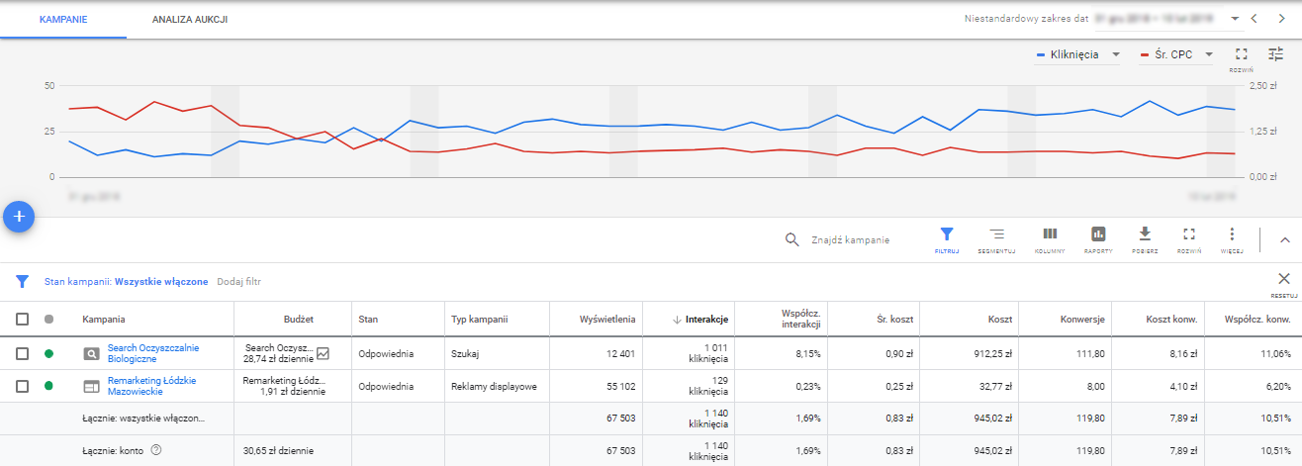Select the Remarketing Łódzkie Mazowieckie row checkbox
This screenshot has width=1302, height=466.
[x=22, y=386]
